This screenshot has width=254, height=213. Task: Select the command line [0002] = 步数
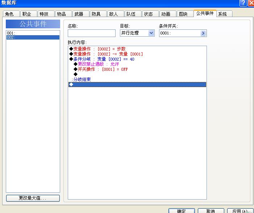(137, 49)
